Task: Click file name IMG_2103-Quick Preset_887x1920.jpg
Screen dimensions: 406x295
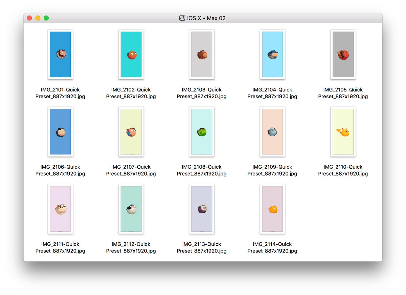Action: [x=202, y=93]
